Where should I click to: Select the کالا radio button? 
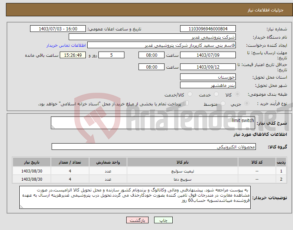(x=237, y=94)
